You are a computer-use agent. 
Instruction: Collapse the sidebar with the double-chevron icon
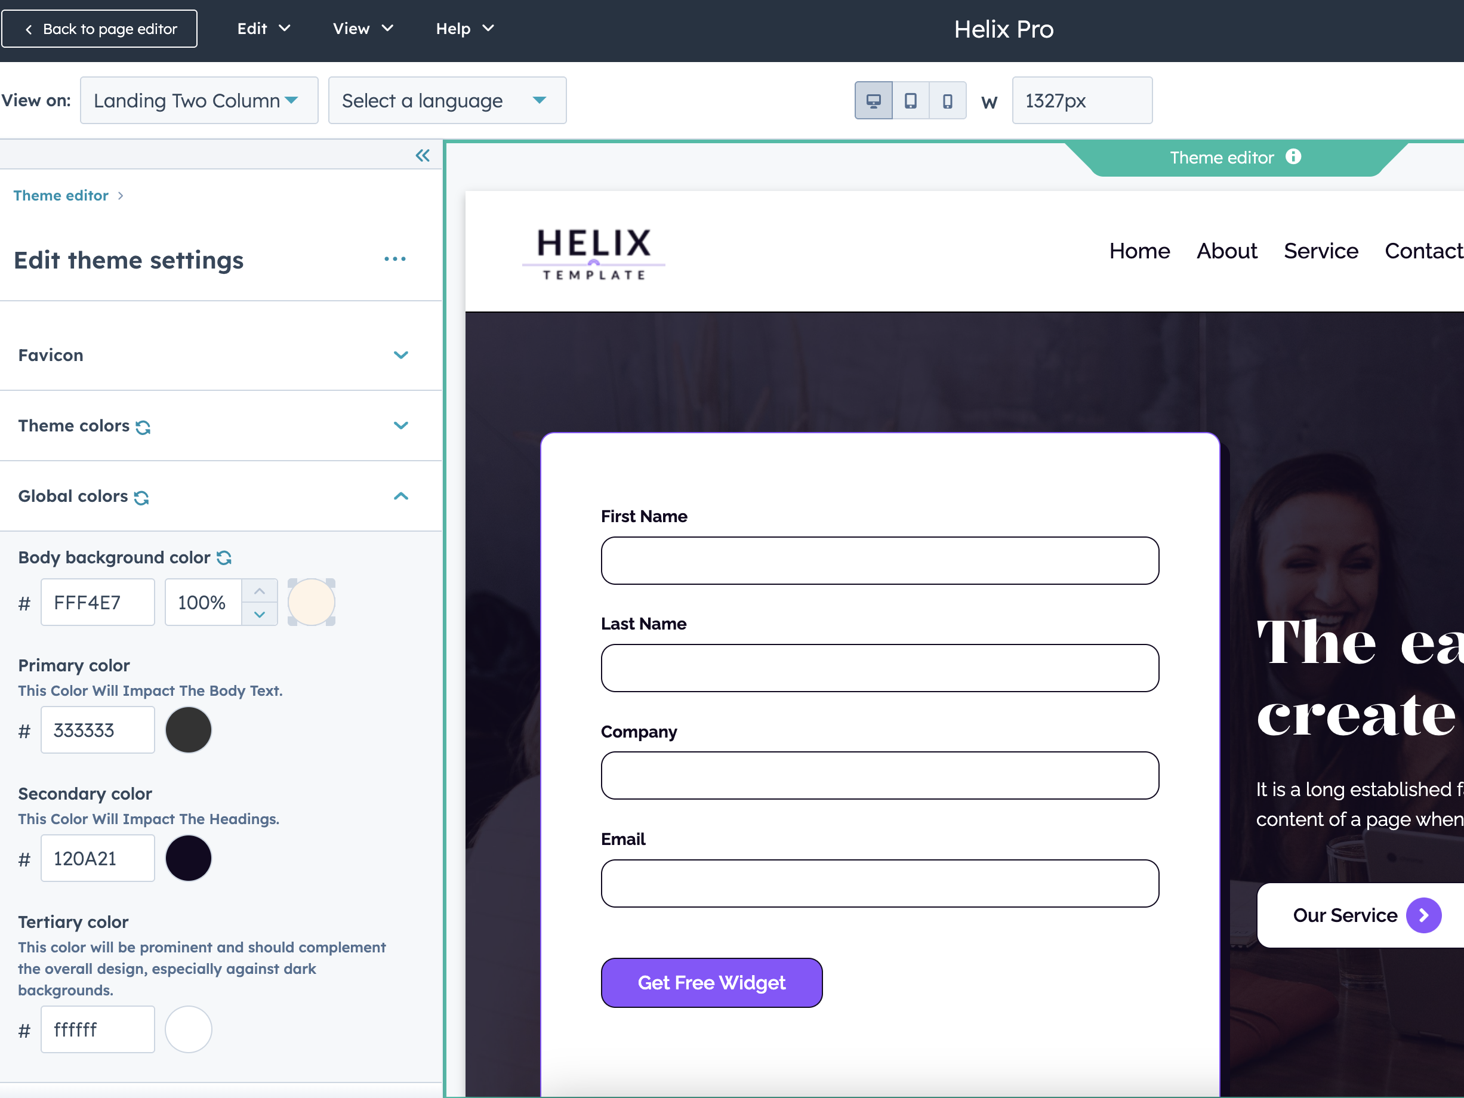[x=423, y=155]
